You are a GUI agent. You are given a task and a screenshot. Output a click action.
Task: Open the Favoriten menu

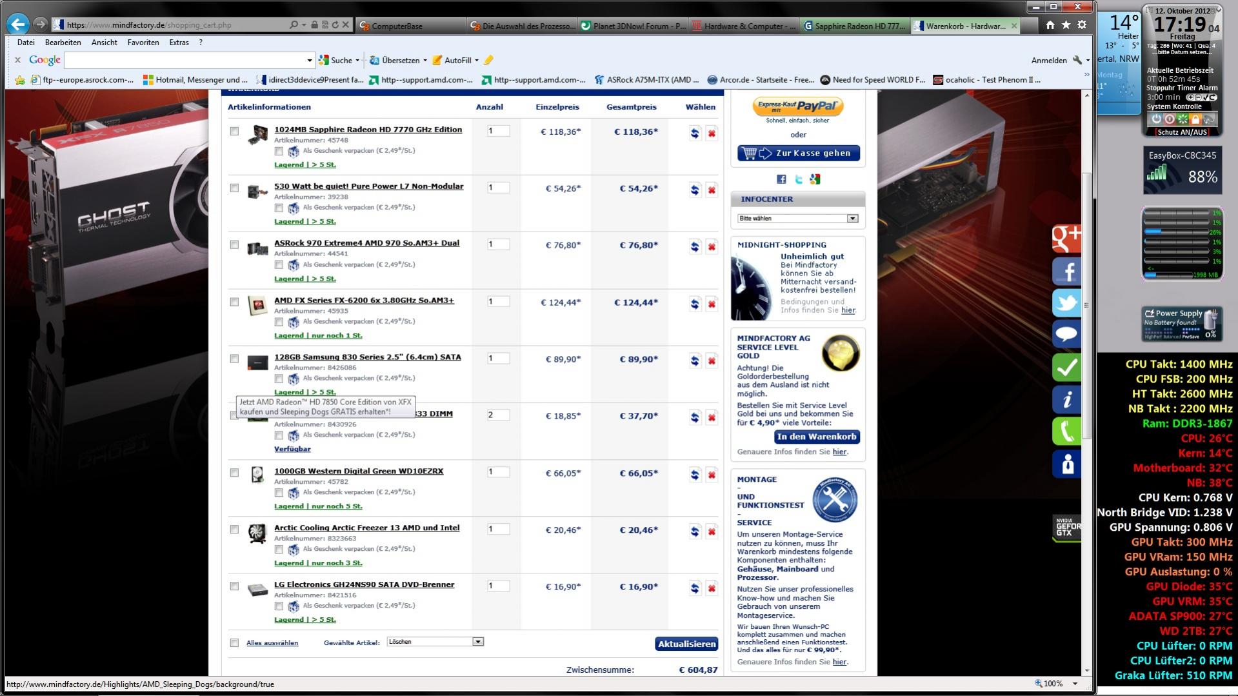click(x=143, y=43)
